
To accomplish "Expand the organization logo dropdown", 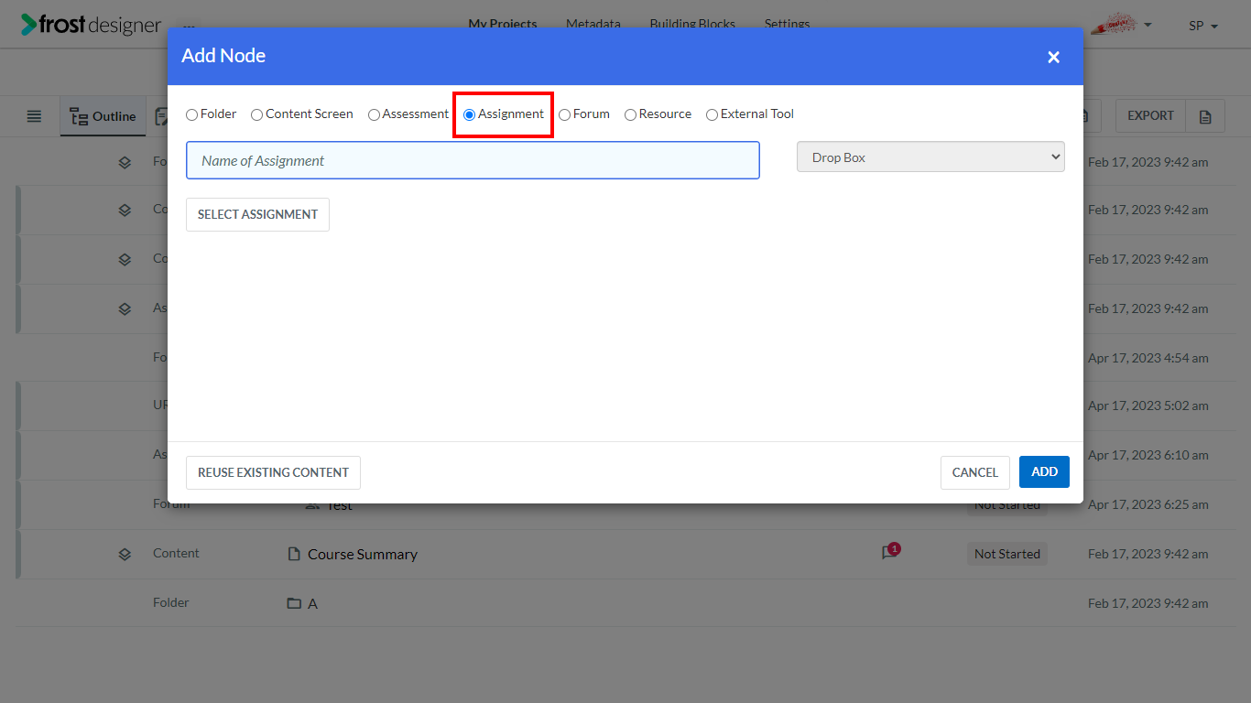I will coord(1122,25).
